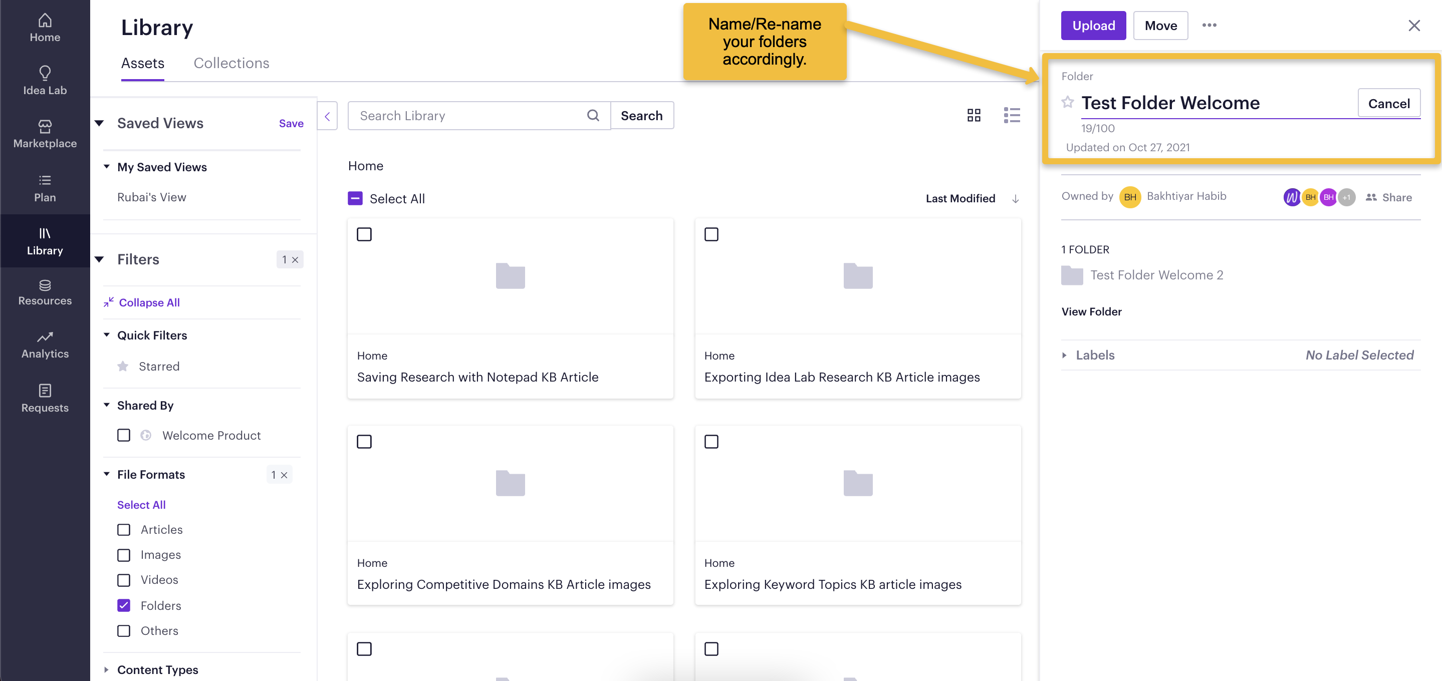Viewport: 1442px width, 681px height.
Task: Check the Exporting Idea Lab Research card
Action: click(x=711, y=234)
